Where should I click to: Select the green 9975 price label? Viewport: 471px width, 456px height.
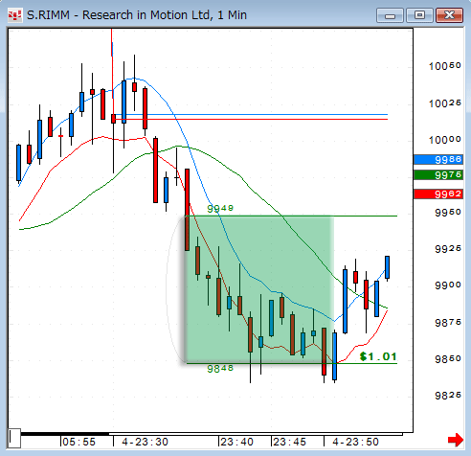(x=438, y=174)
